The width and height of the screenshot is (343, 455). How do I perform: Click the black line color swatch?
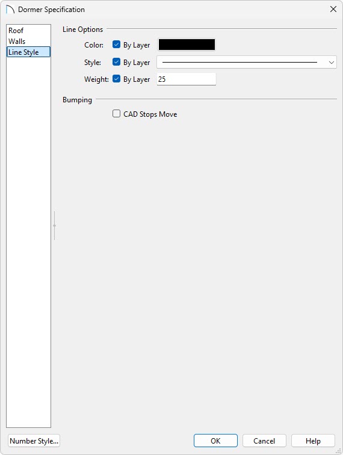point(187,45)
